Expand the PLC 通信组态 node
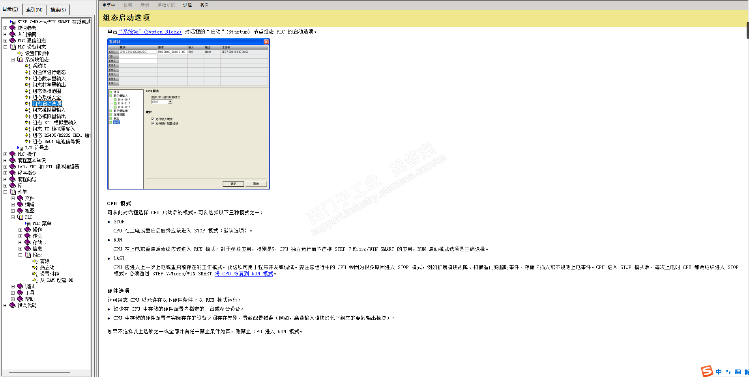 click(5, 41)
